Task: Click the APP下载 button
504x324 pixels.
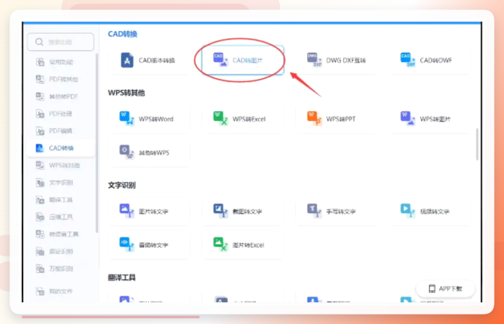Action: [445, 288]
